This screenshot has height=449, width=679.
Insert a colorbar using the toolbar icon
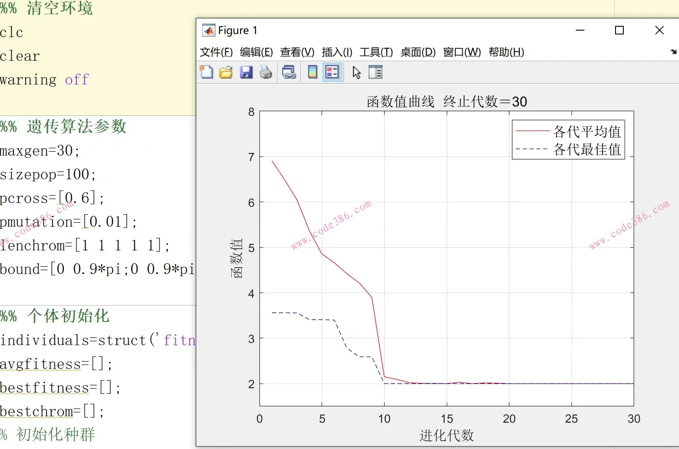pos(313,72)
